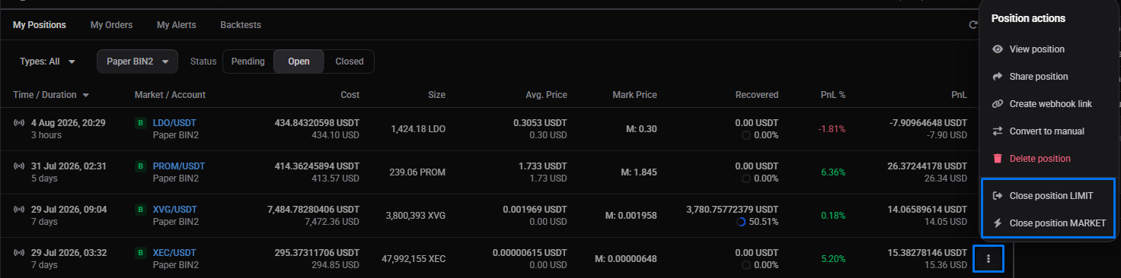Click the lightning bolt Close position MARKET icon
Screen dimensions: 1121x278
click(x=998, y=223)
